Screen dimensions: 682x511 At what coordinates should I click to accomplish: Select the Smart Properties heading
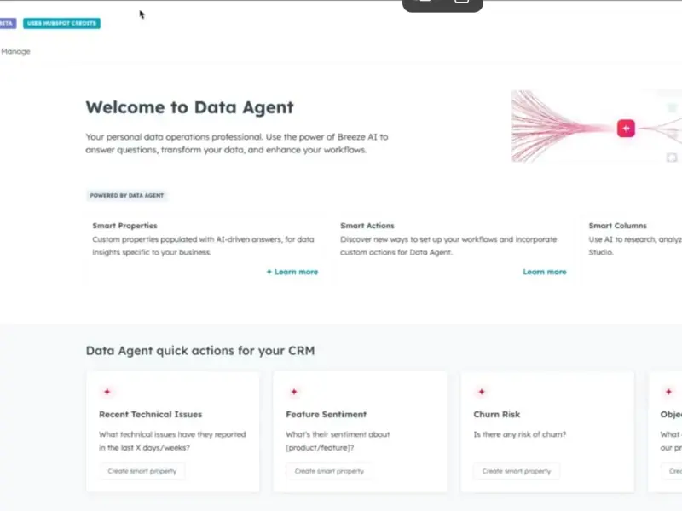(x=124, y=226)
